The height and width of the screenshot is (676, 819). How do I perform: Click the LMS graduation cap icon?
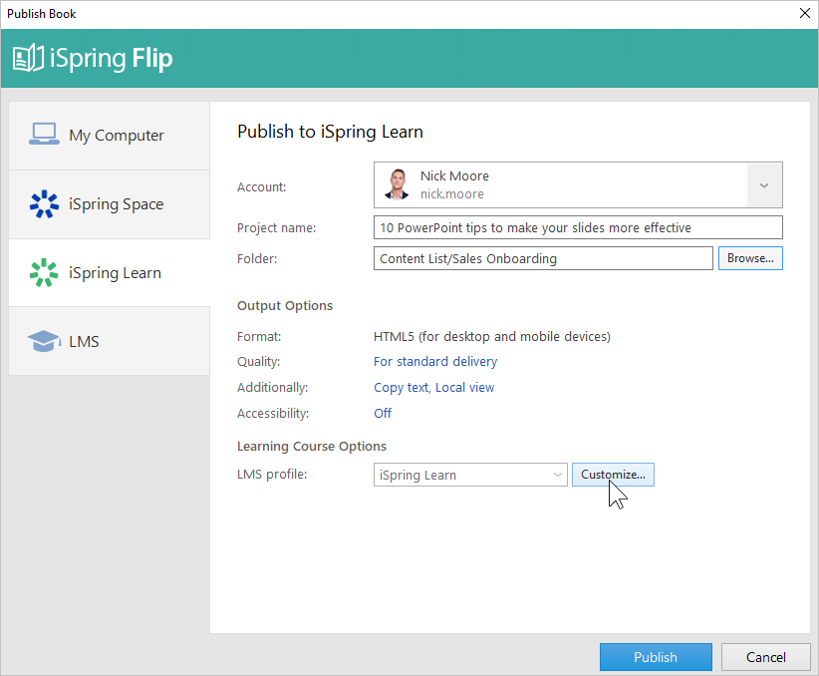44,341
